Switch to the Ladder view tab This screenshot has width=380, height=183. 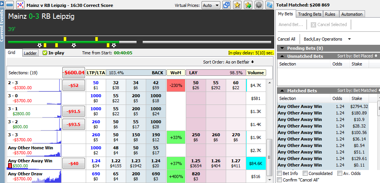coord(30,53)
